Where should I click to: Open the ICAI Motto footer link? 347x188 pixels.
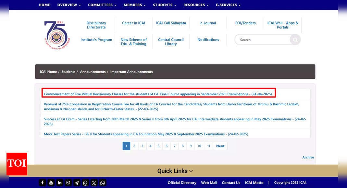(254, 183)
